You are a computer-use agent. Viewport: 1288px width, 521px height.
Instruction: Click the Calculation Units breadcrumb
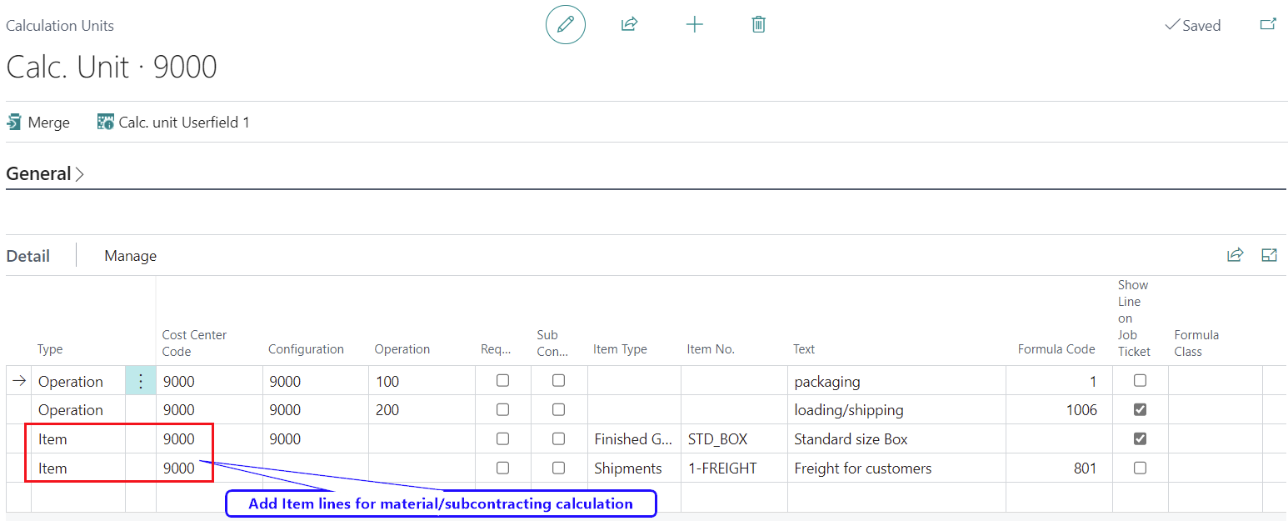60,26
